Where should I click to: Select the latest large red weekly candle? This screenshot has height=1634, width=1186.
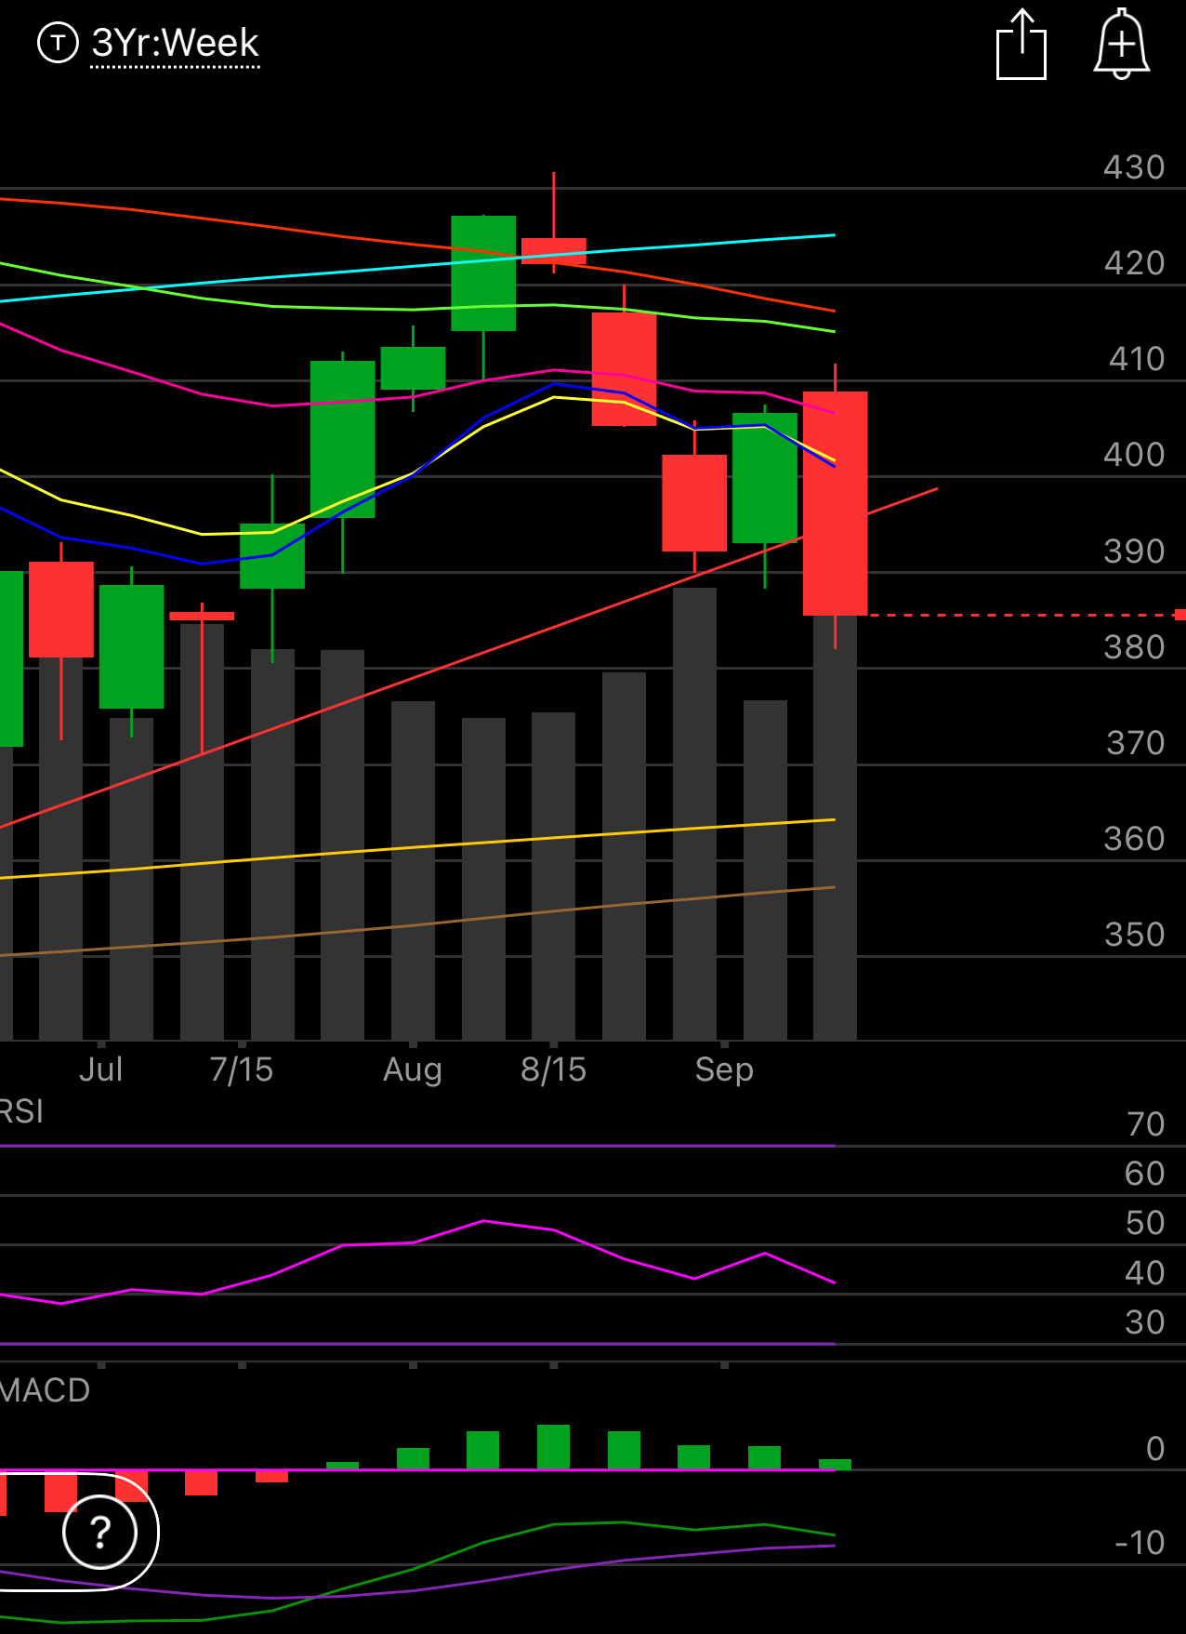[x=835, y=503]
